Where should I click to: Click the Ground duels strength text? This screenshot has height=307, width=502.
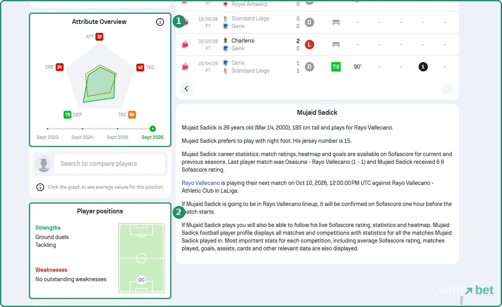[x=52, y=237]
